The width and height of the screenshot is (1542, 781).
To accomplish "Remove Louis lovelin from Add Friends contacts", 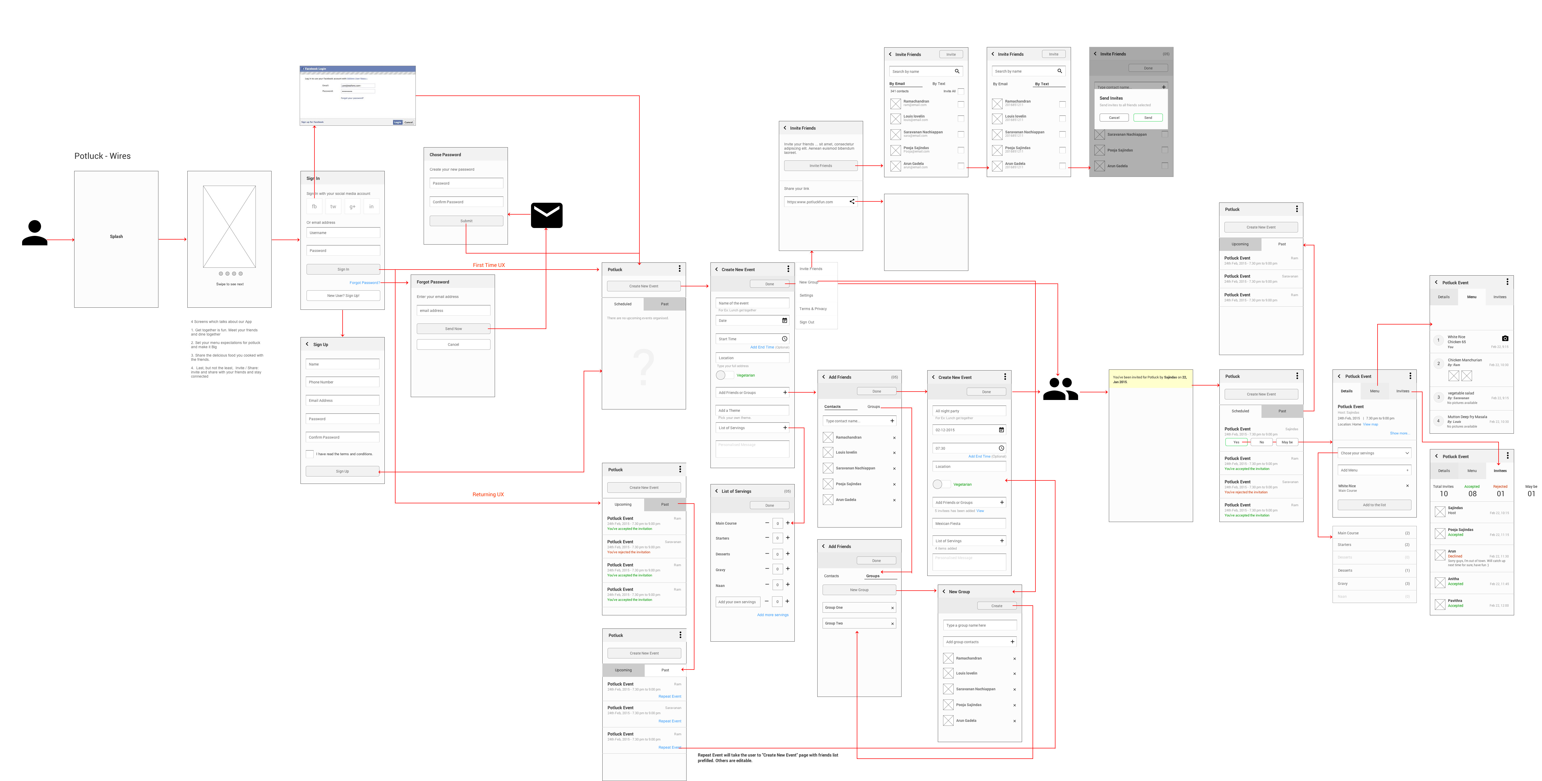I will point(894,453).
